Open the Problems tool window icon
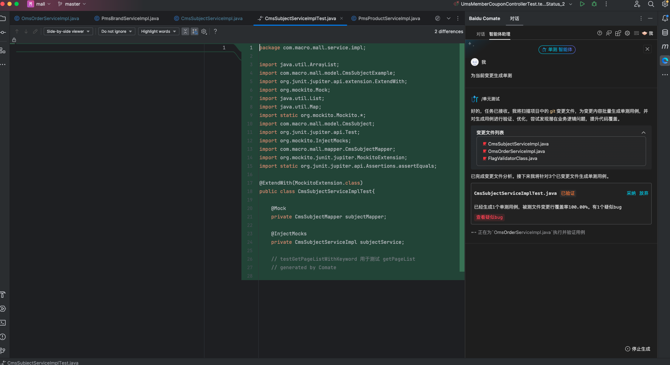Image resolution: width=670 pixels, height=365 pixels. (x=3, y=337)
